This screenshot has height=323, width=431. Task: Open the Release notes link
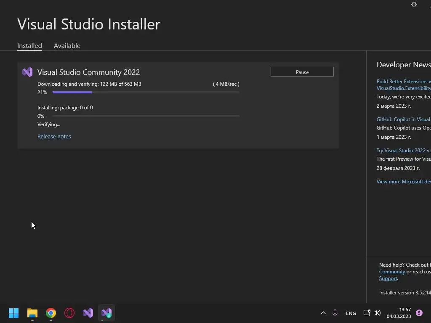54,136
